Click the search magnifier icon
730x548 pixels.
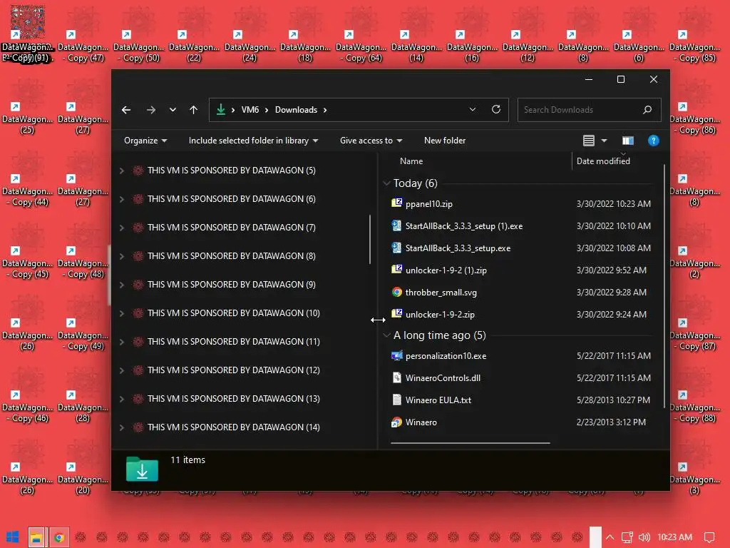pyautogui.click(x=647, y=110)
